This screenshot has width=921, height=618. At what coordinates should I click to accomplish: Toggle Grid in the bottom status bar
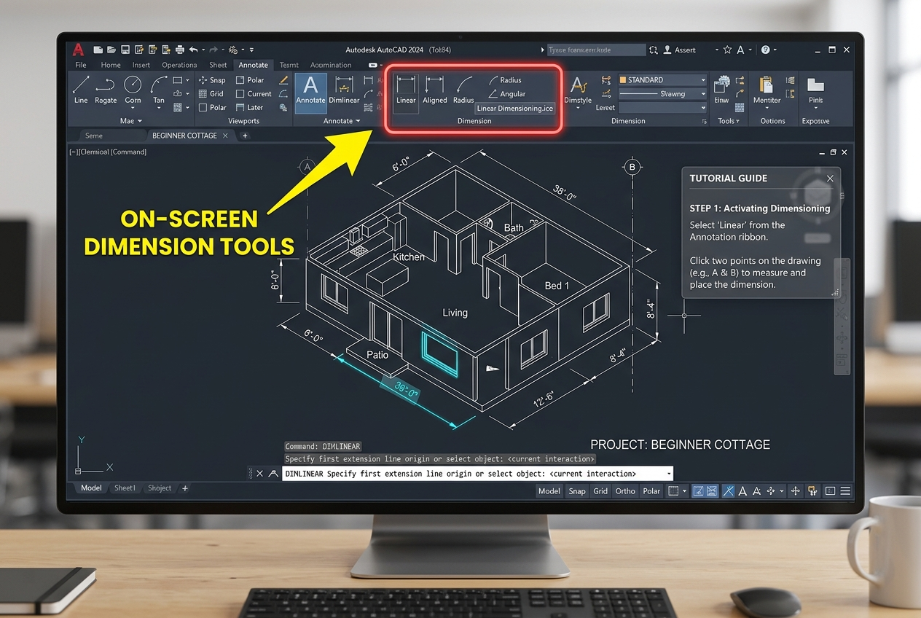pos(600,491)
